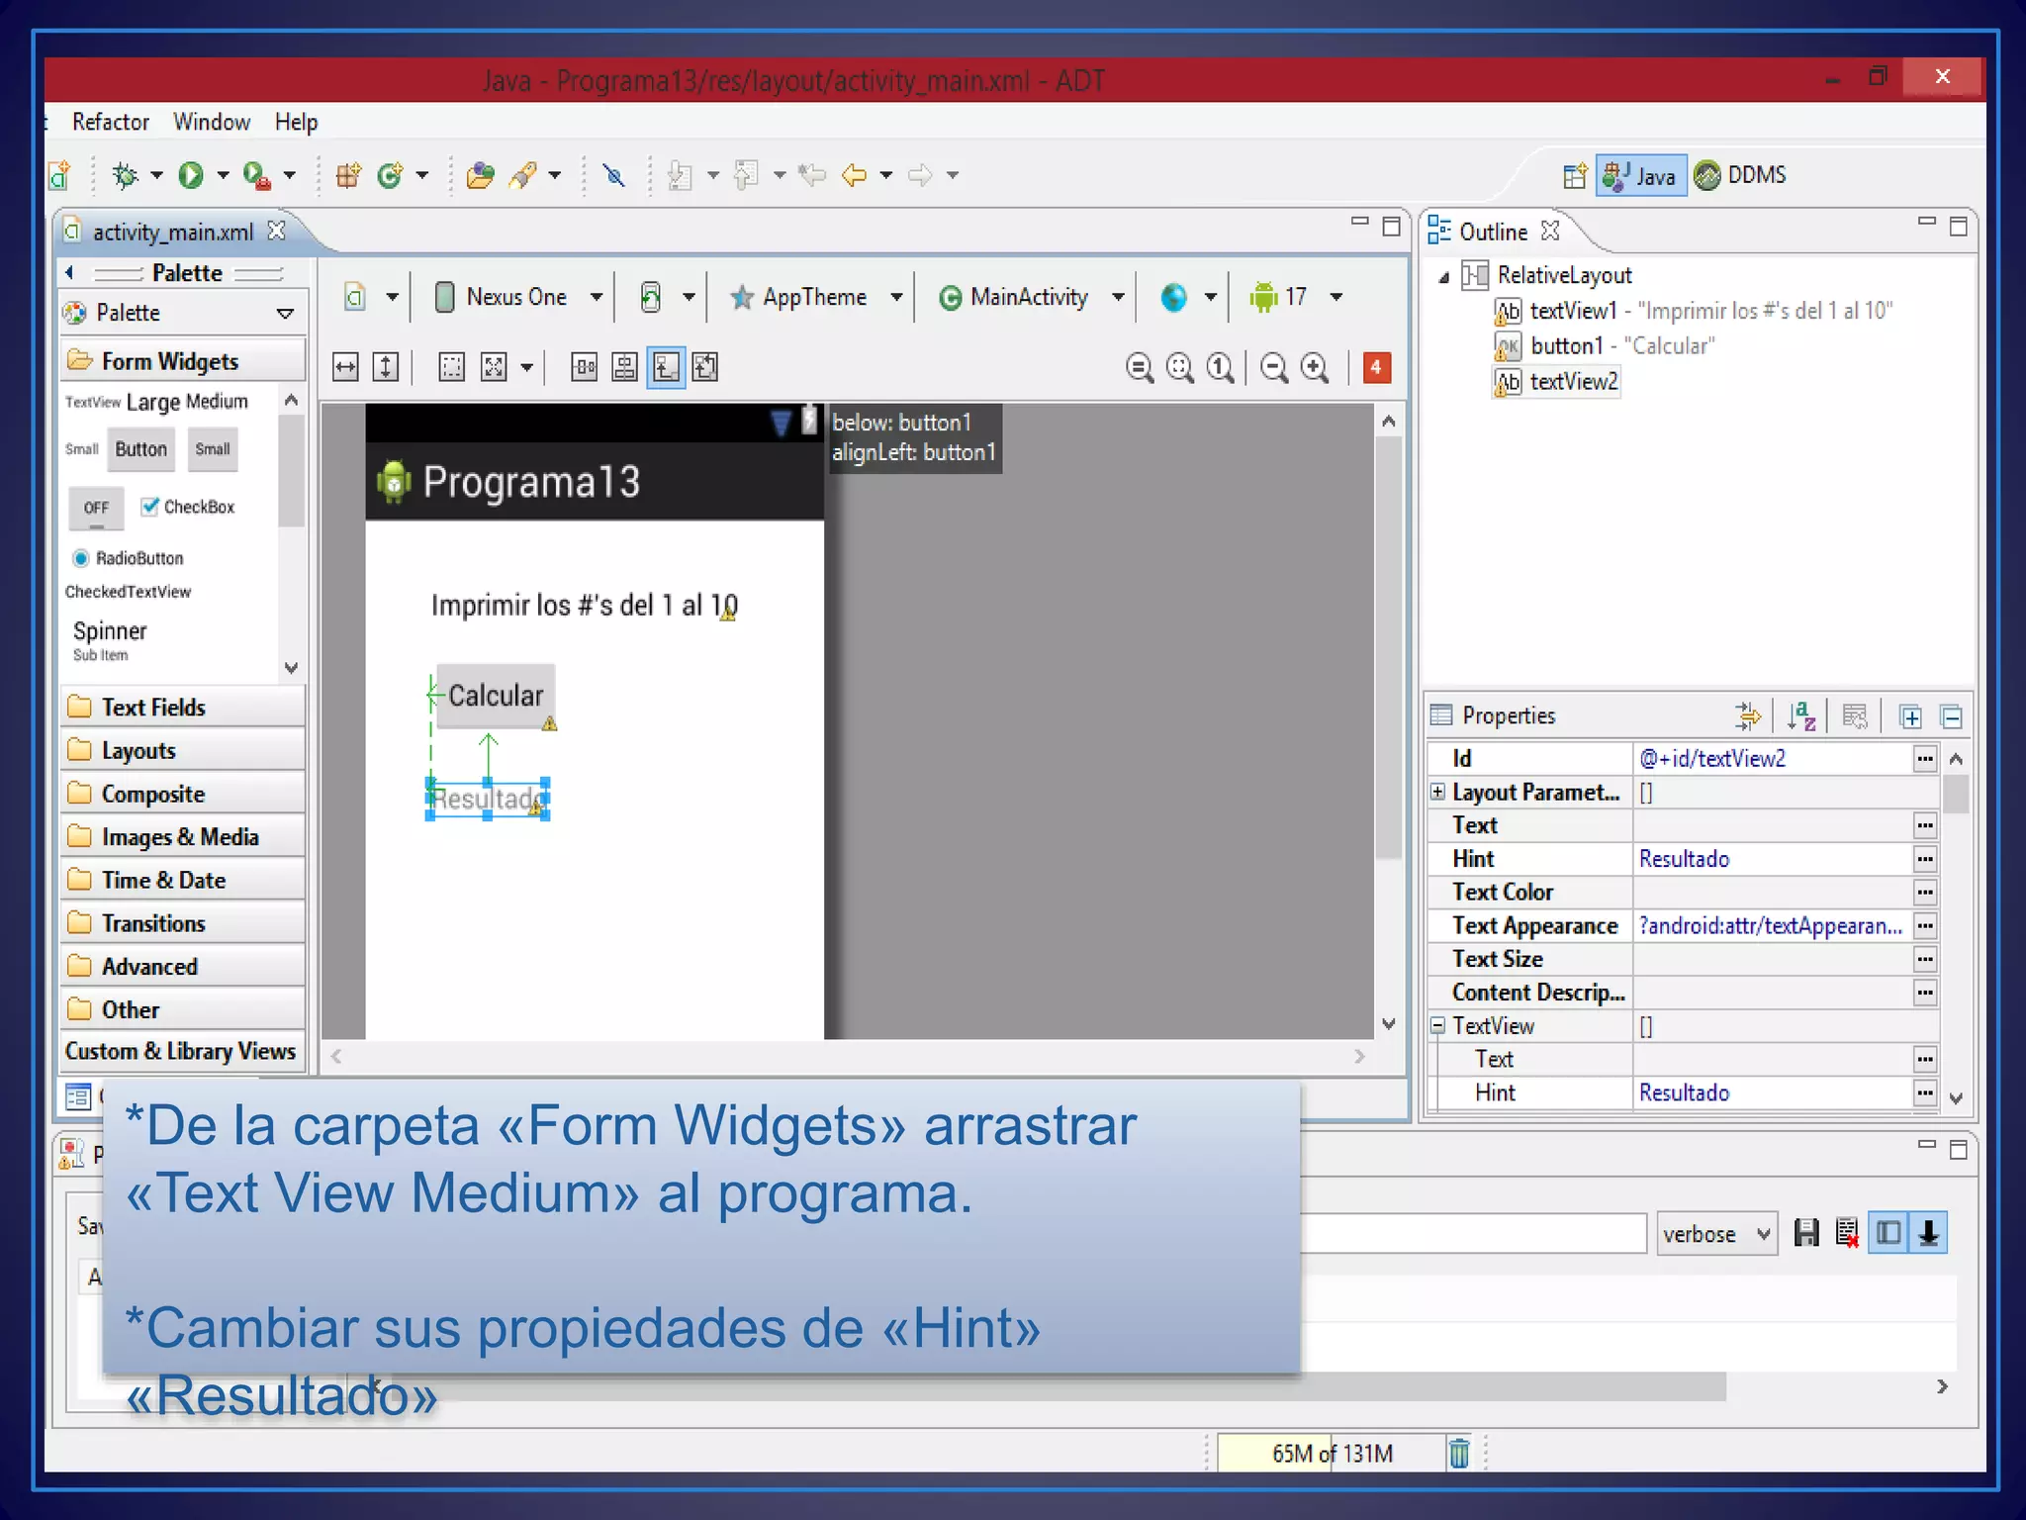Open the verbose log level dropdown
This screenshot has height=1520, width=2026.
point(1716,1234)
